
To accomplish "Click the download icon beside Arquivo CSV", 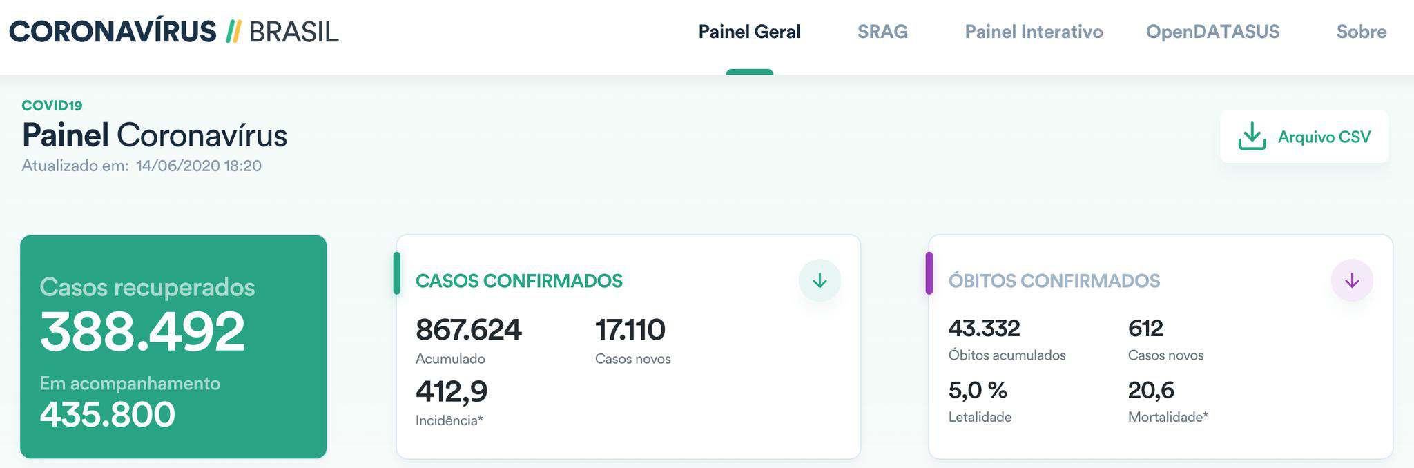I will (1252, 137).
